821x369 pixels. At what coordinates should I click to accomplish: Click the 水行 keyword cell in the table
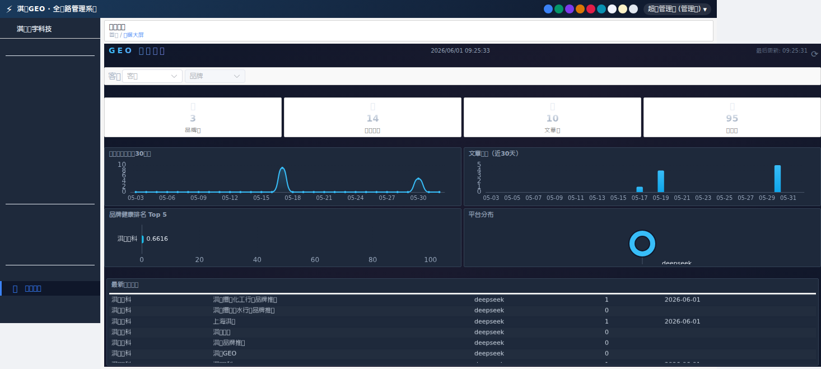point(244,310)
